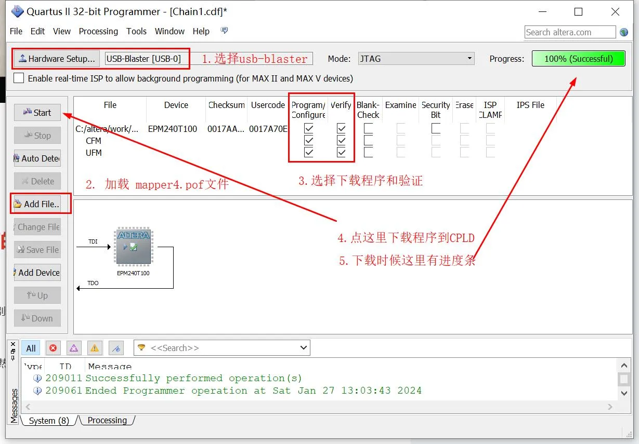The image size is (639, 444).
Task: Select the All messages filter
Action: pyautogui.click(x=31, y=348)
